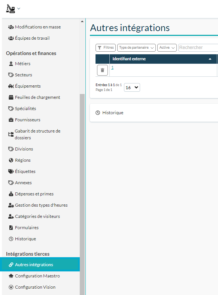Open the crane logo menu at top left
Image resolution: width=218 pixels, height=295 pixels.
13,9
